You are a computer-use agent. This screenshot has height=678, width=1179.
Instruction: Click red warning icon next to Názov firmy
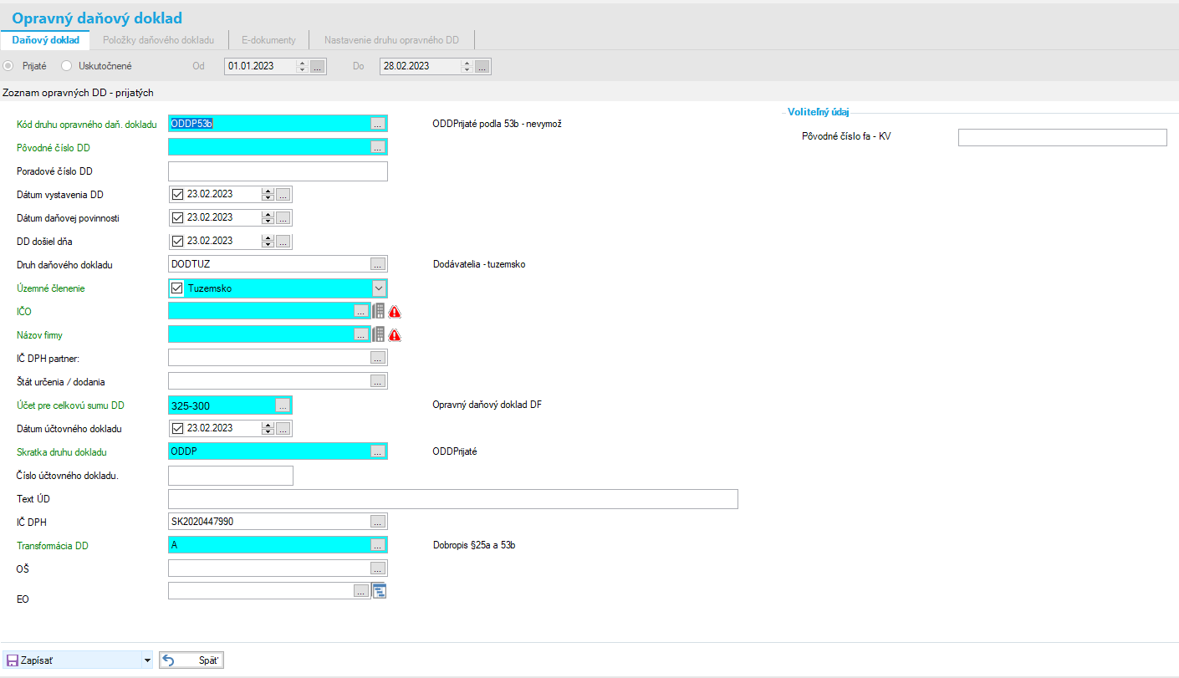395,335
